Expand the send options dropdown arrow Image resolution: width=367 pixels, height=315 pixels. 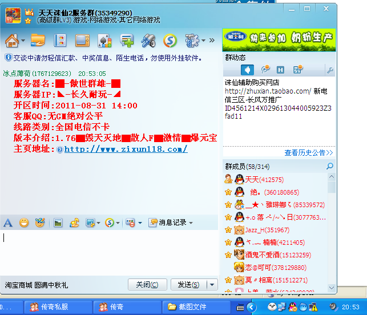coord(212,285)
